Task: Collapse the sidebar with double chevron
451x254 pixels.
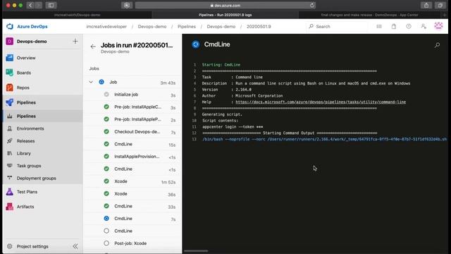Action: click(75, 246)
